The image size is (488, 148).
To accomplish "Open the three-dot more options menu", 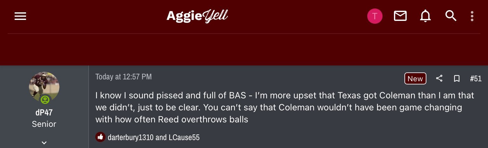I will point(472,16).
